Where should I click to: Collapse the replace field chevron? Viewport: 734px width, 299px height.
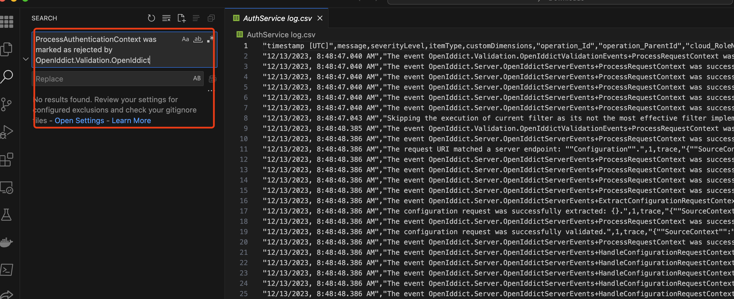[26, 59]
